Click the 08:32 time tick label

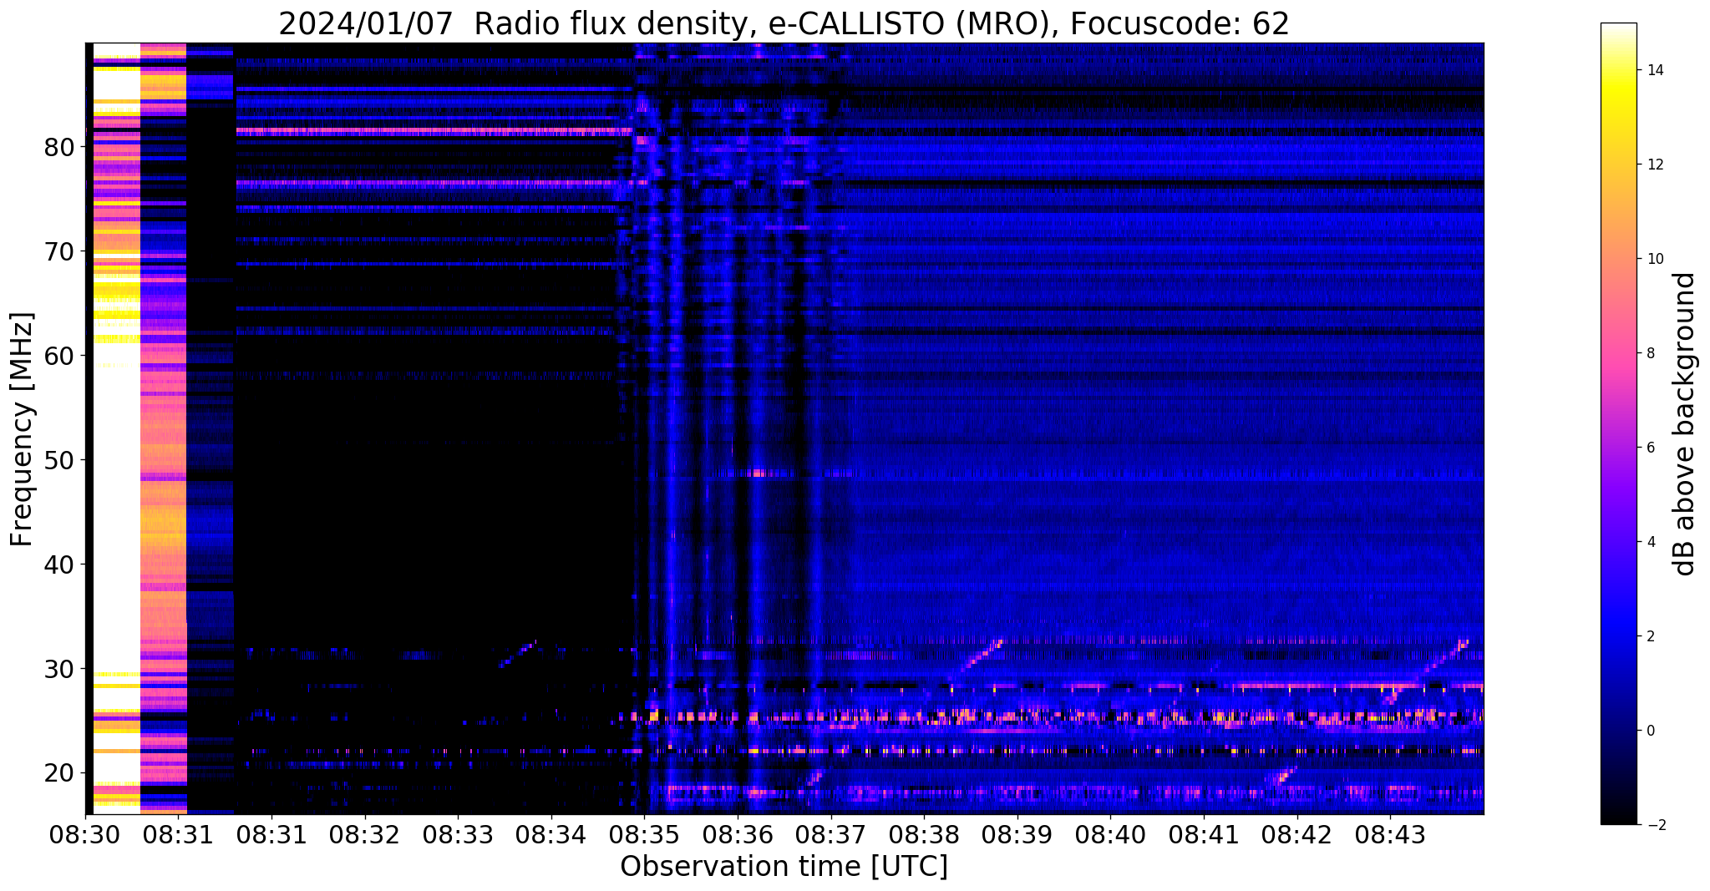pos(364,834)
